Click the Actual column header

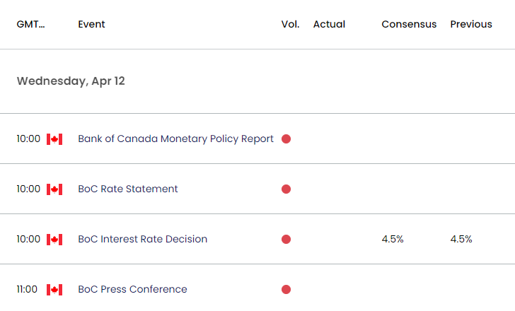[329, 24]
